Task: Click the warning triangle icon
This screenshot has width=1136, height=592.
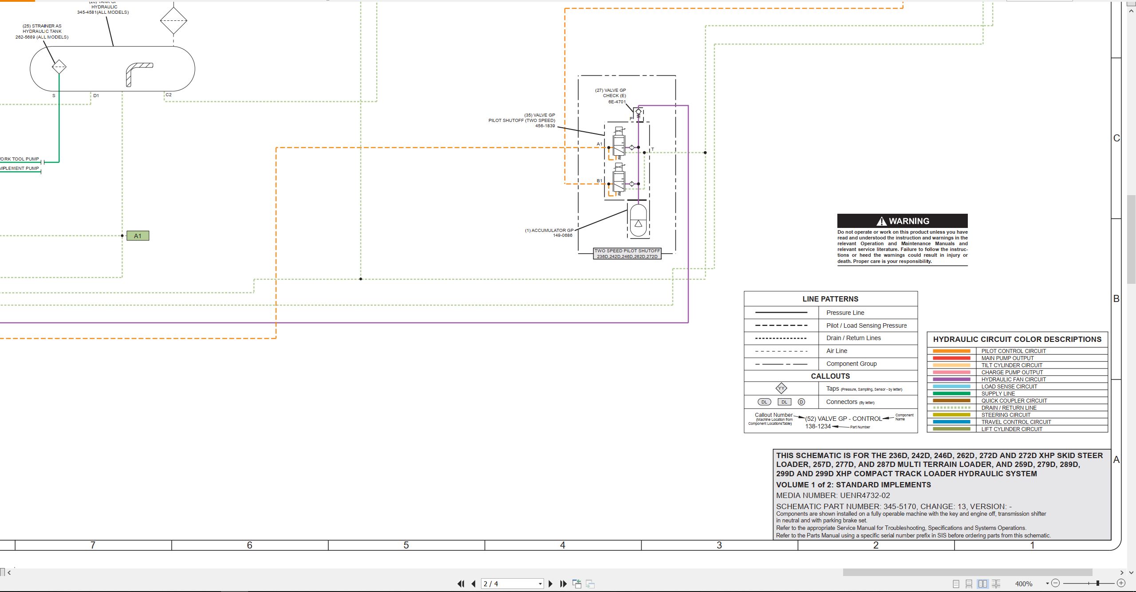Action: click(882, 221)
